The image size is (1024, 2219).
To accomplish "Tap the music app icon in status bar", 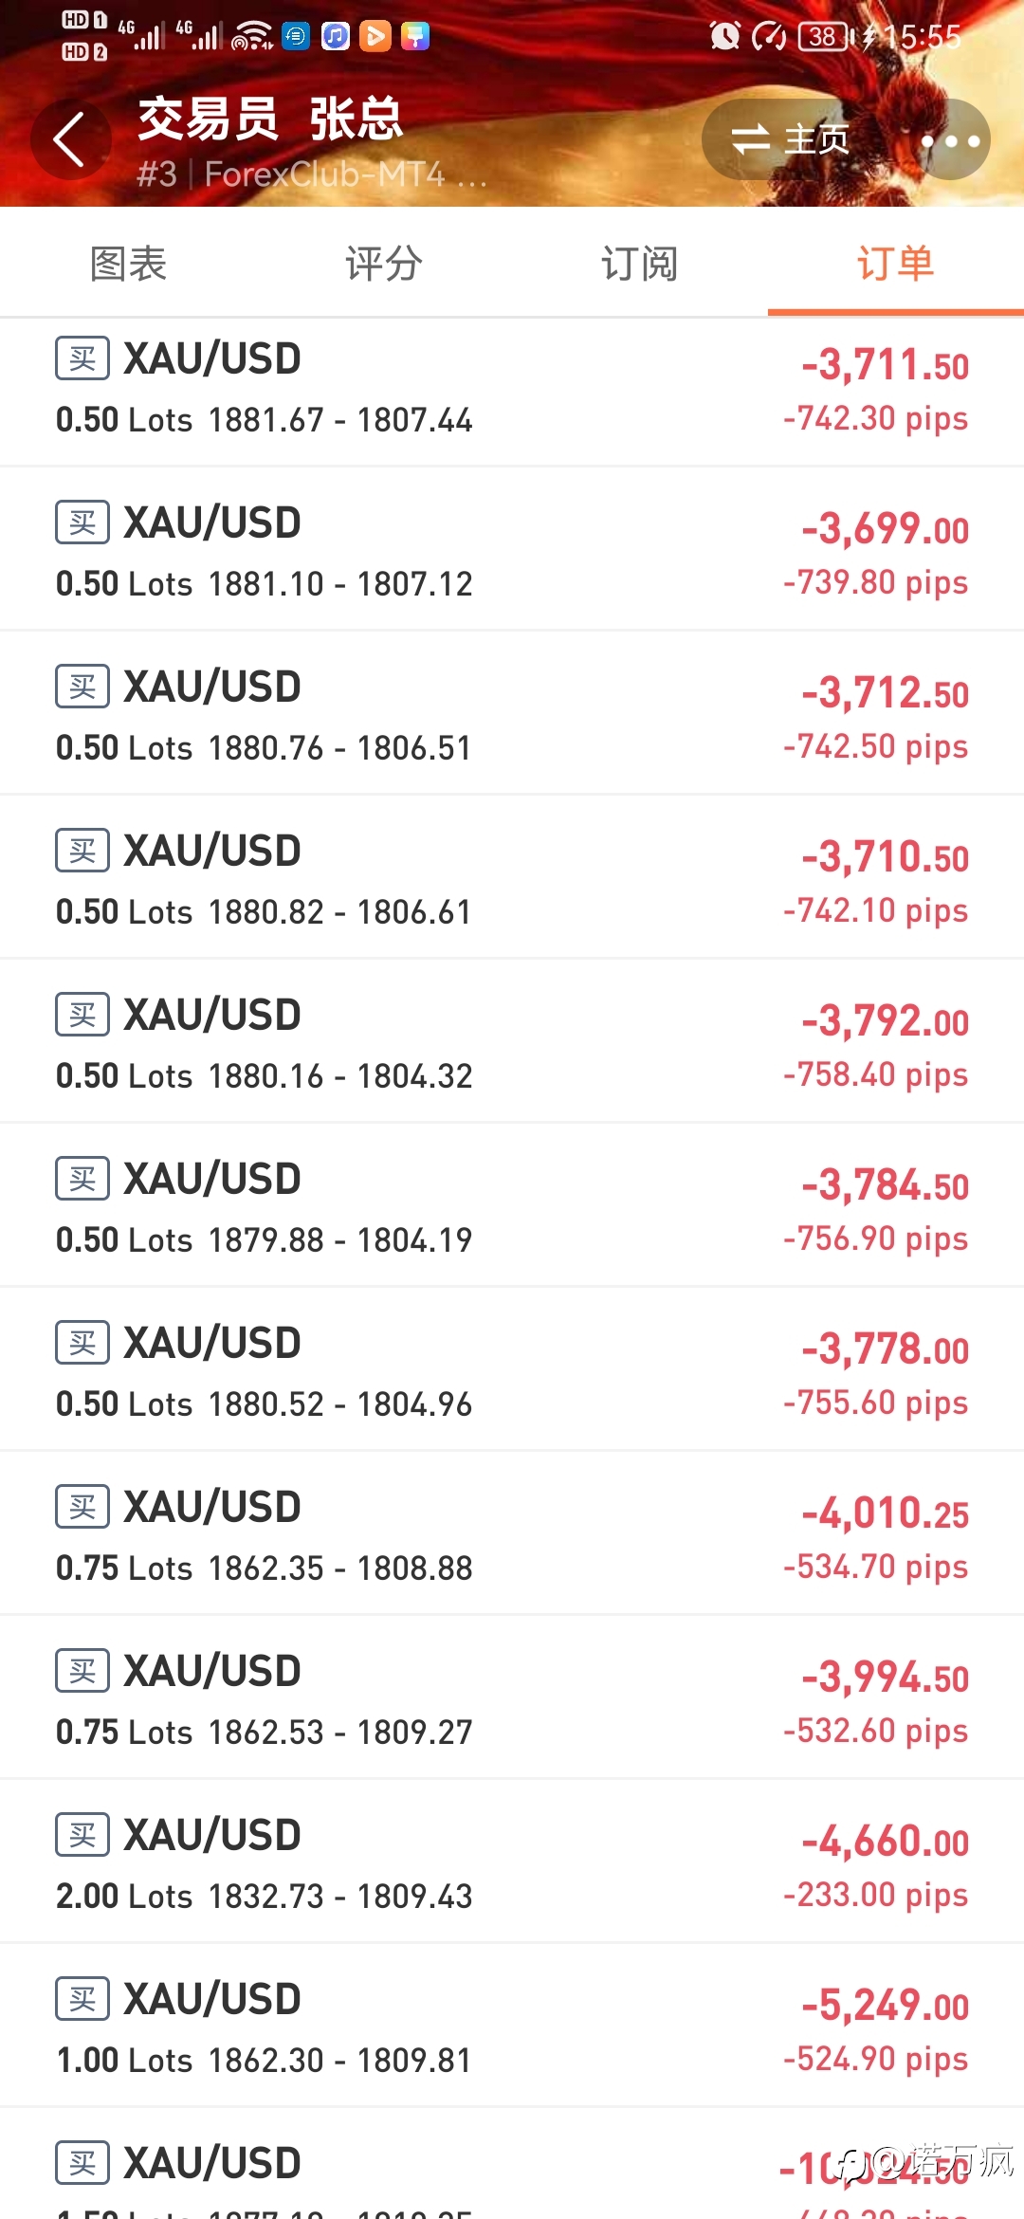I will [x=336, y=36].
